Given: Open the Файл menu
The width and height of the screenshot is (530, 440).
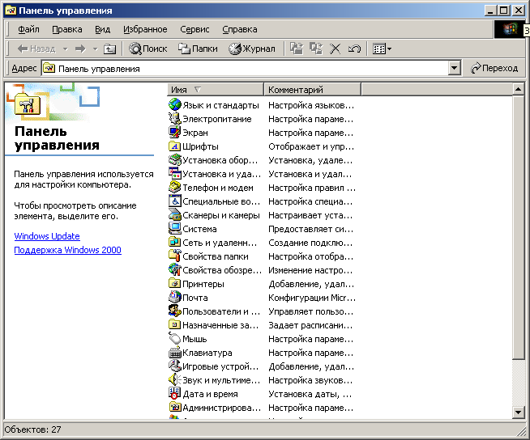Looking at the screenshot, I should coord(28,29).
